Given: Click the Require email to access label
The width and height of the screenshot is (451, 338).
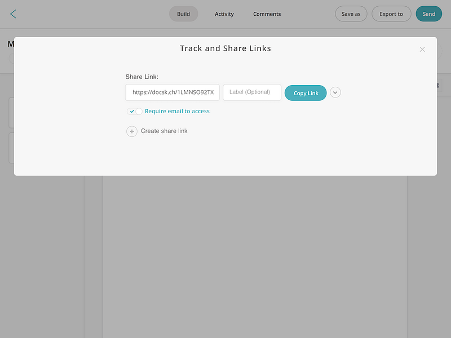Looking at the screenshot, I should (x=177, y=111).
